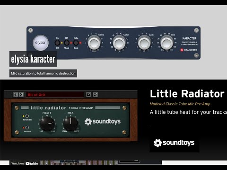The width and height of the screenshot is (227, 170).
Task: Click the 'Little Radiator' heading
Action: point(187,94)
